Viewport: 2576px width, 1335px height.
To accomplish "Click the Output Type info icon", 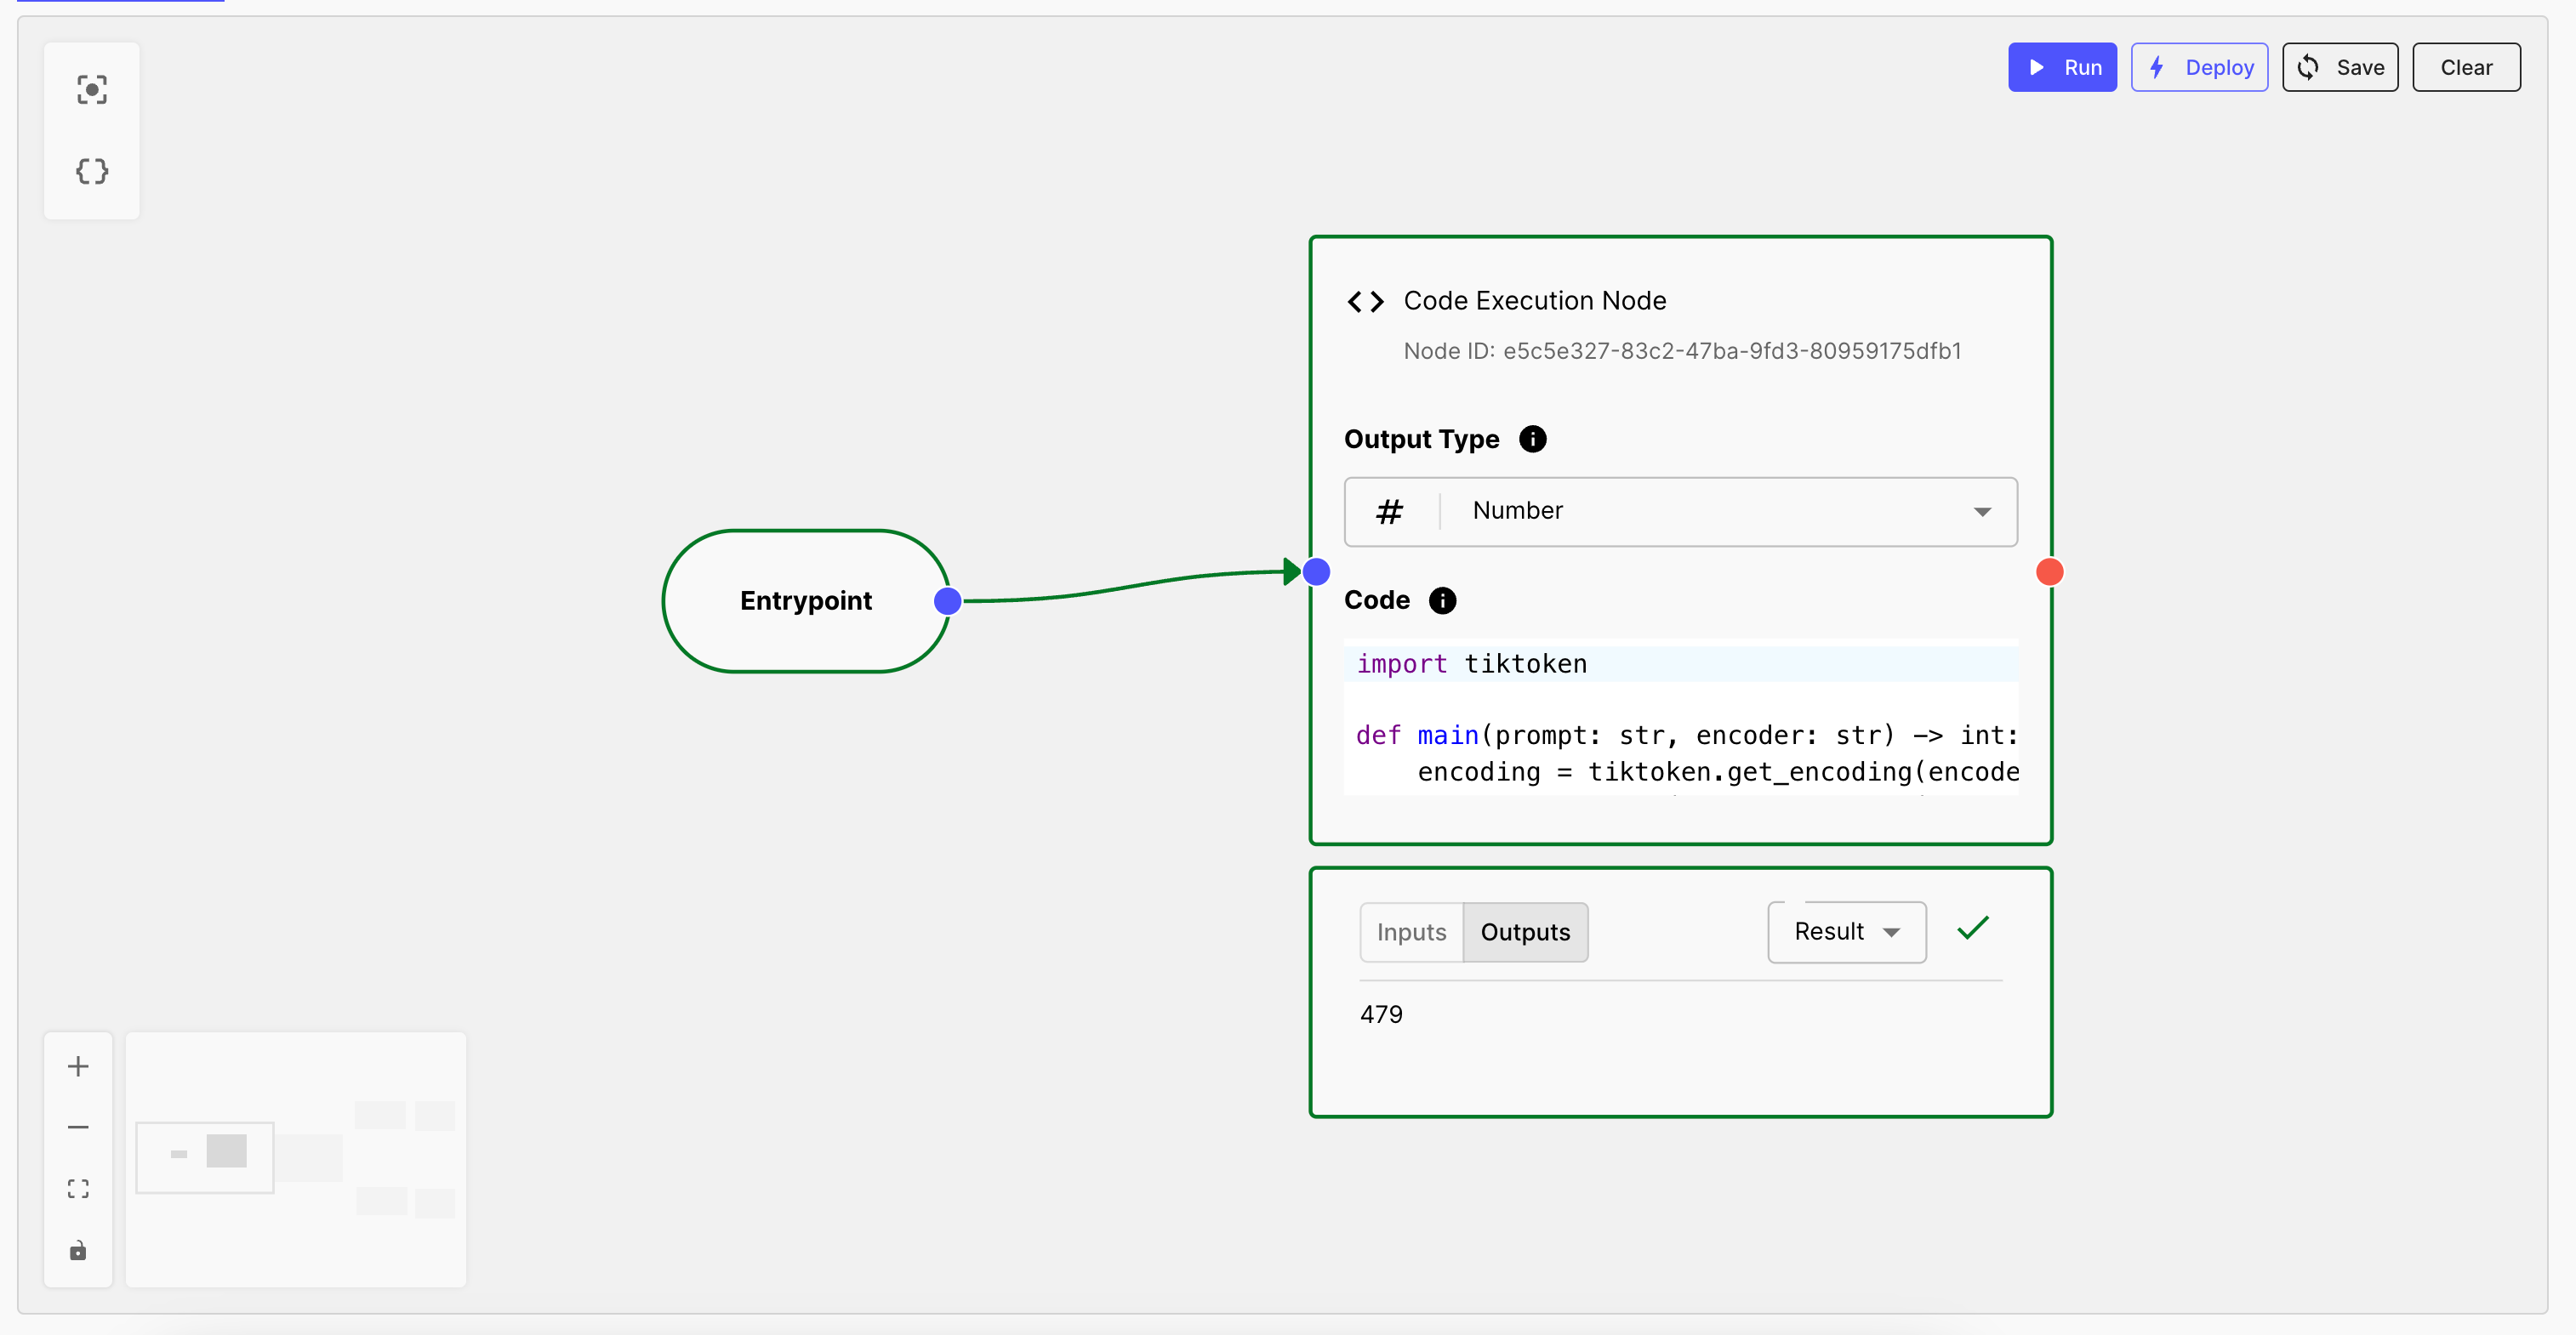I will [1532, 439].
